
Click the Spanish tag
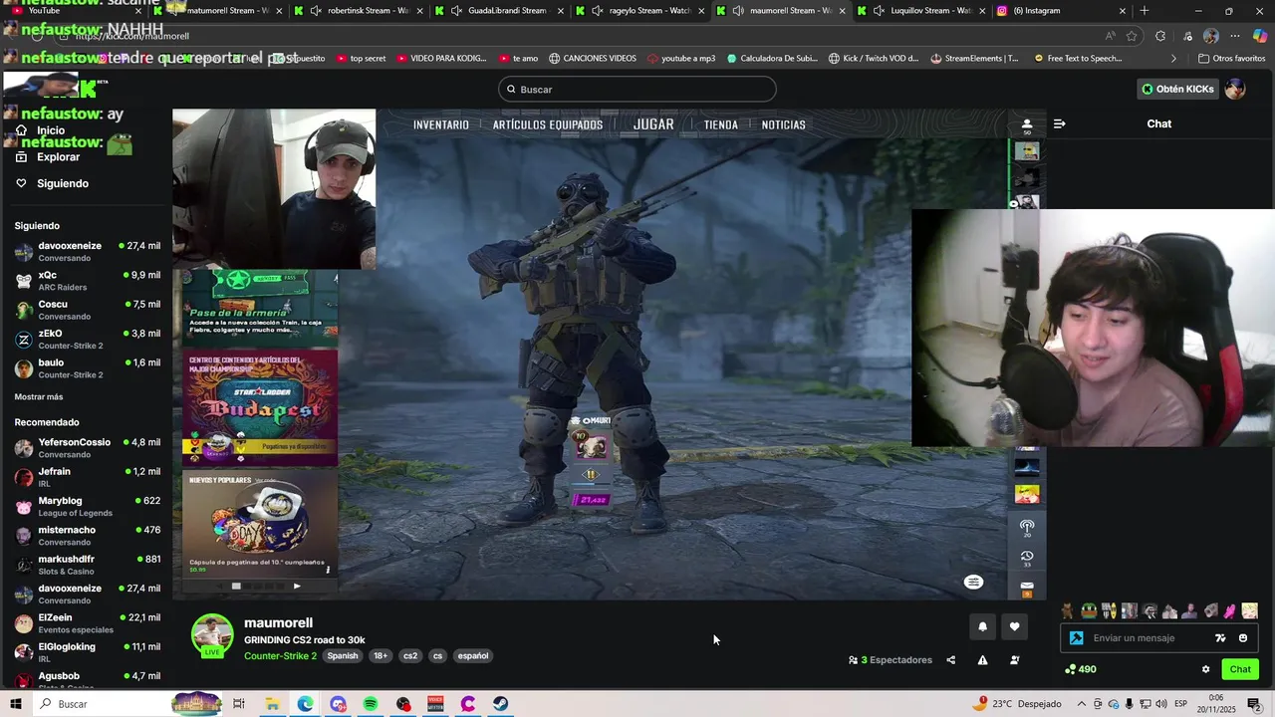(x=343, y=656)
